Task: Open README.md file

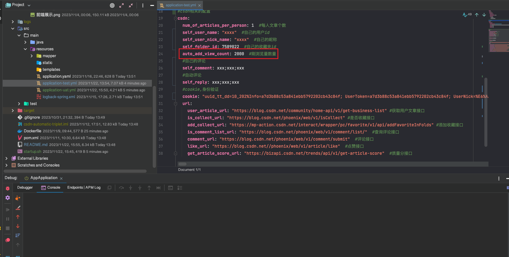Action: click(x=36, y=145)
